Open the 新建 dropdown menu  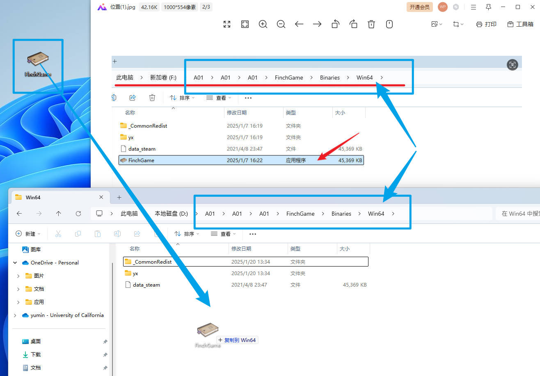tap(28, 234)
